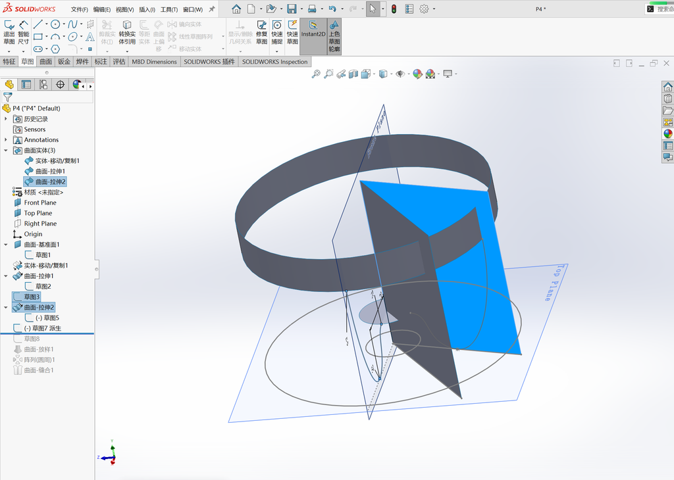Switch to the 曲面 tab

(46, 61)
